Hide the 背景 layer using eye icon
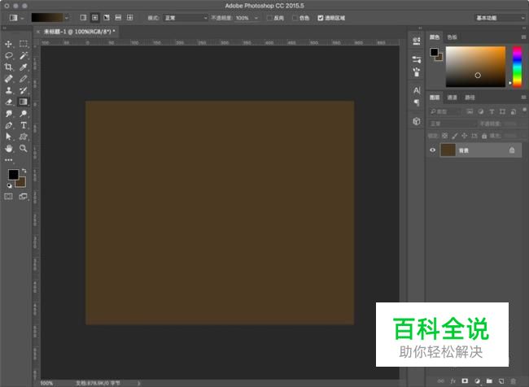The image size is (529, 387). (433, 150)
